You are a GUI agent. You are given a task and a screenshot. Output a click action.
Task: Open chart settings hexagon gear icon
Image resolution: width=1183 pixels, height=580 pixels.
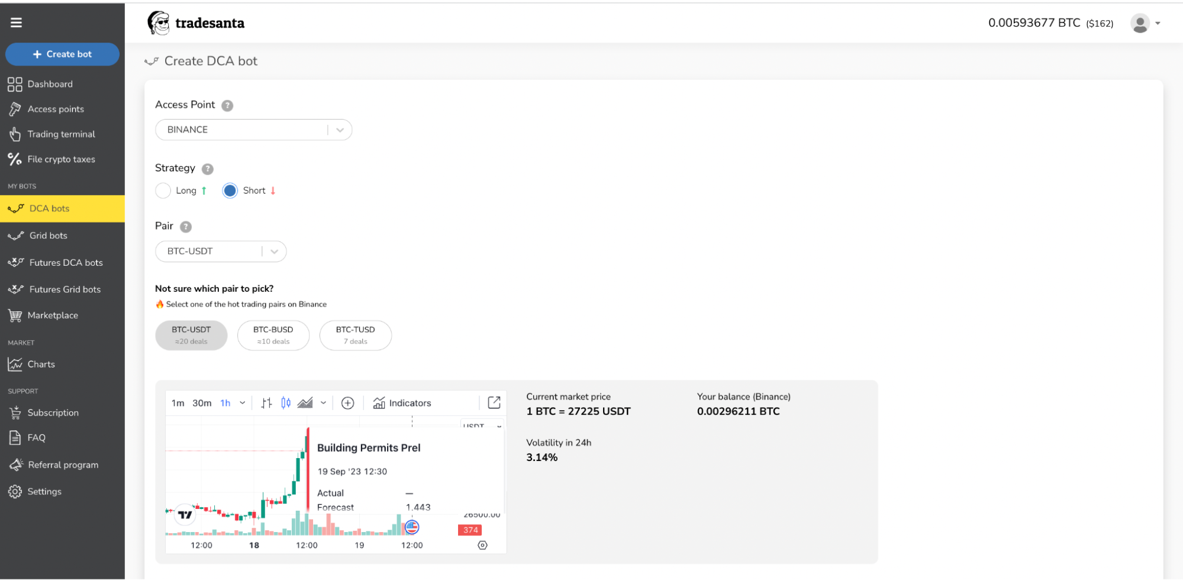pos(482,545)
